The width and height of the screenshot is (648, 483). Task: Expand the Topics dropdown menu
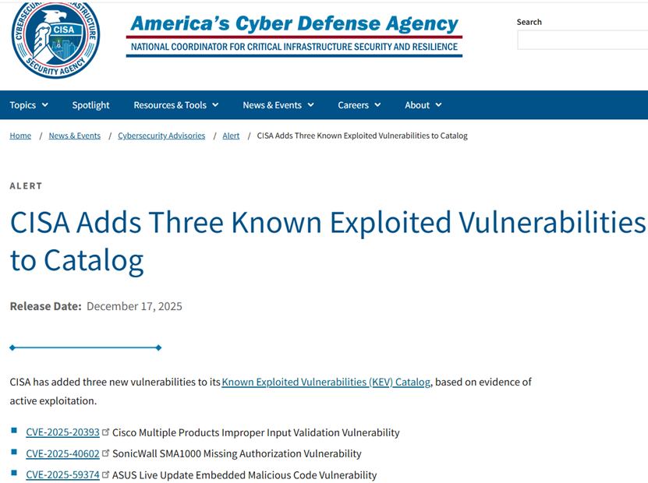29,105
